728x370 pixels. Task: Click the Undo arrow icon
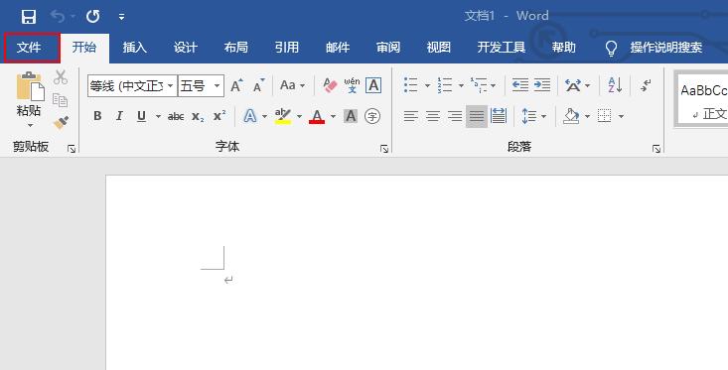[58, 17]
